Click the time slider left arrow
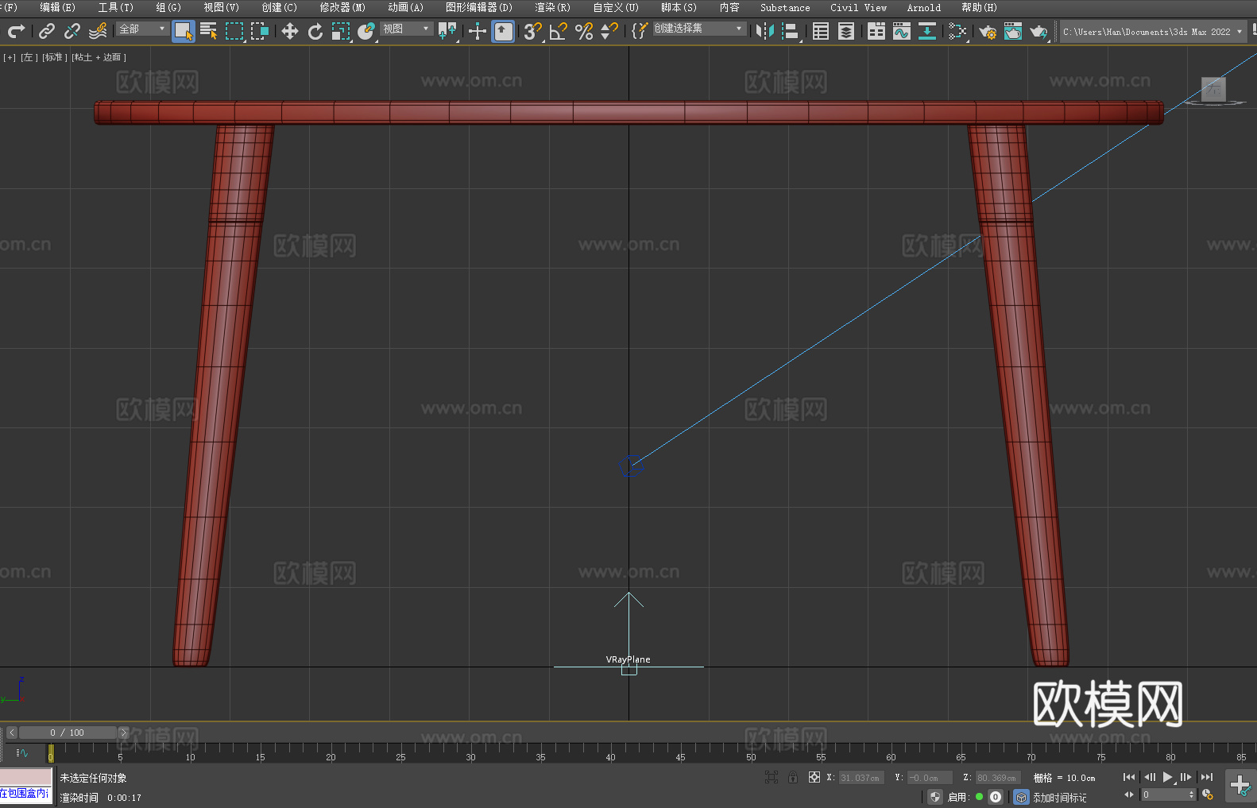Screen dimensions: 1257x808 tap(12, 733)
